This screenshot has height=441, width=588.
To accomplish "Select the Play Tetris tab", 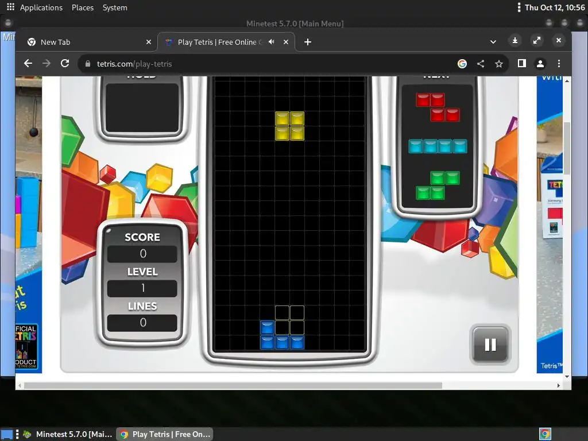I will coord(226,42).
